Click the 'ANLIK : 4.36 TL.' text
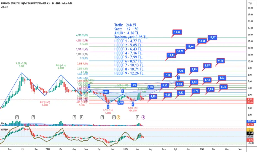The image size is (257, 152). click(127, 33)
